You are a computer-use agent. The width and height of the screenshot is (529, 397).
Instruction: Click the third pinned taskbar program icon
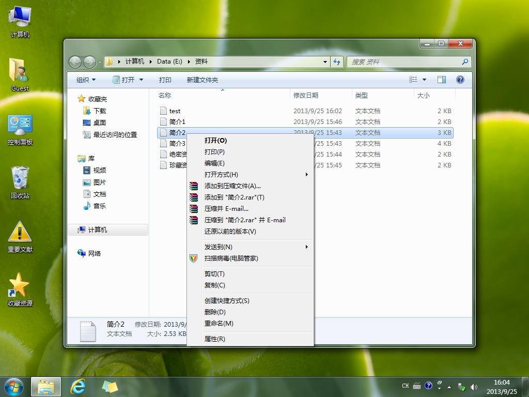point(110,387)
